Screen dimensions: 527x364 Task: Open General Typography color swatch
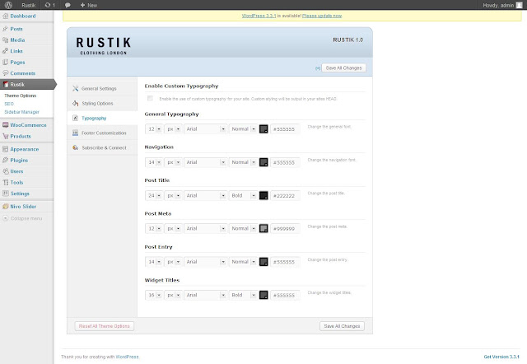tap(263, 129)
